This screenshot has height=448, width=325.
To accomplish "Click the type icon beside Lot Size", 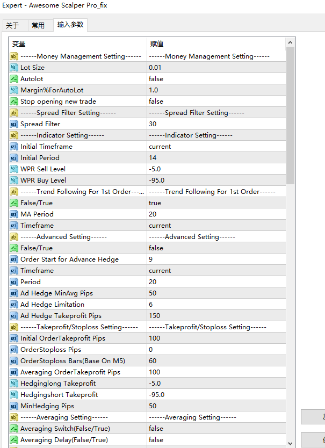I will (x=14, y=68).
